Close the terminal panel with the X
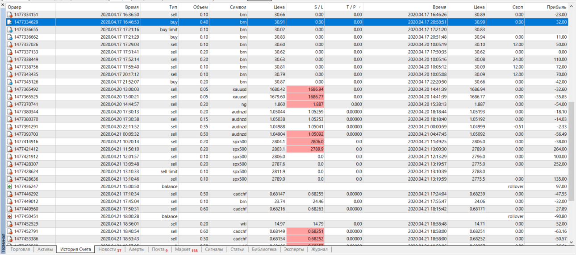The image size is (576, 255). [3, 5]
